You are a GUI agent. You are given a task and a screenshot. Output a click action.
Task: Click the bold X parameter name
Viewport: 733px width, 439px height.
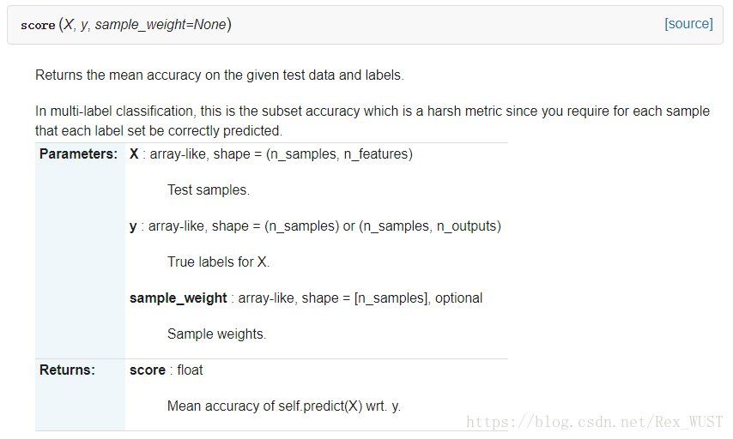(x=134, y=154)
